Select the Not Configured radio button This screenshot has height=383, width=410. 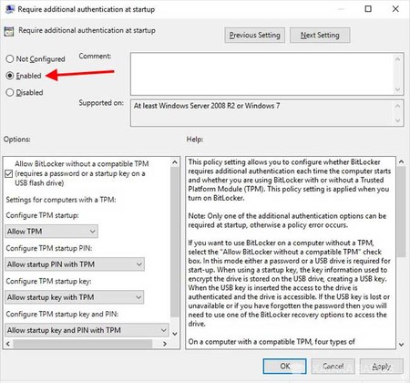(x=10, y=58)
